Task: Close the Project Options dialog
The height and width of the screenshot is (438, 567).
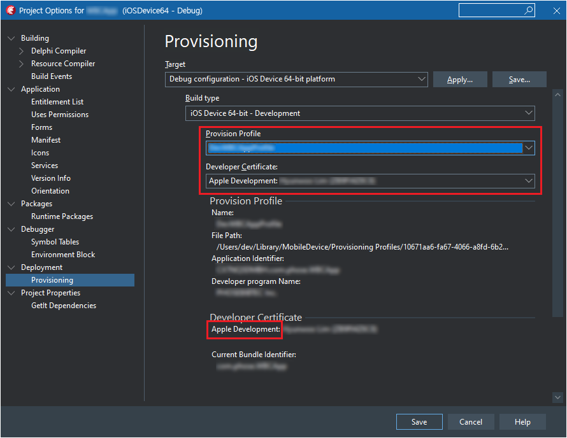Action: (x=557, y=11)
